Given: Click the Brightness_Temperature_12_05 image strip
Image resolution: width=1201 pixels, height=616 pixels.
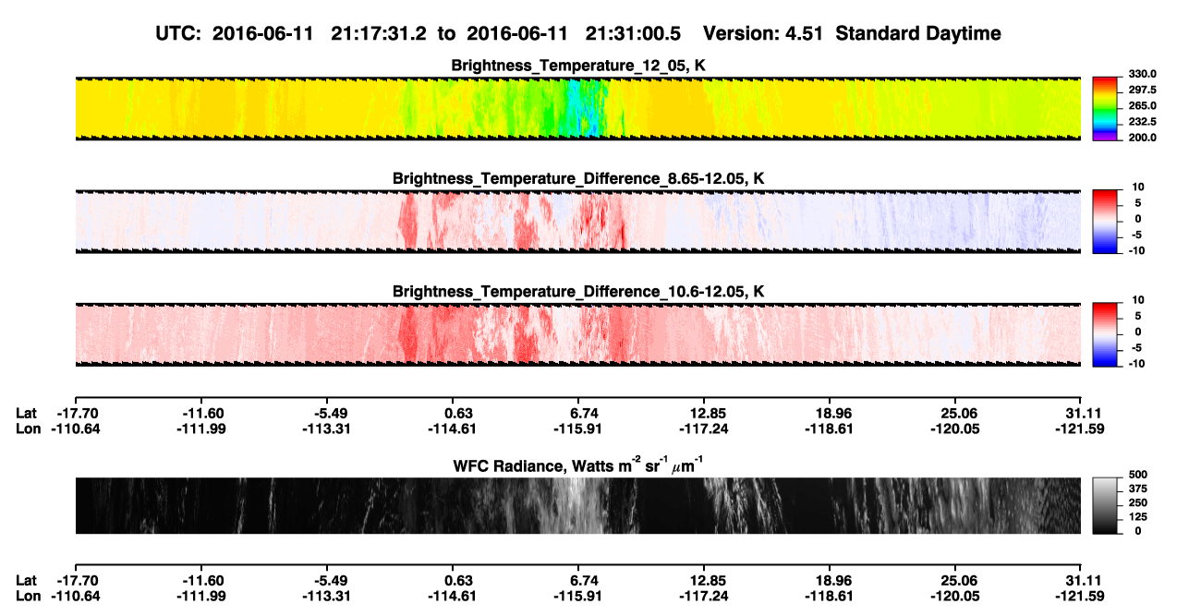Looking at the screenshot, I should coord(577,108).
